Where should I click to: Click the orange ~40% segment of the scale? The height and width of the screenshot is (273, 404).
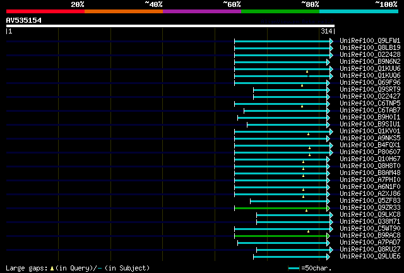coord(124,11)
